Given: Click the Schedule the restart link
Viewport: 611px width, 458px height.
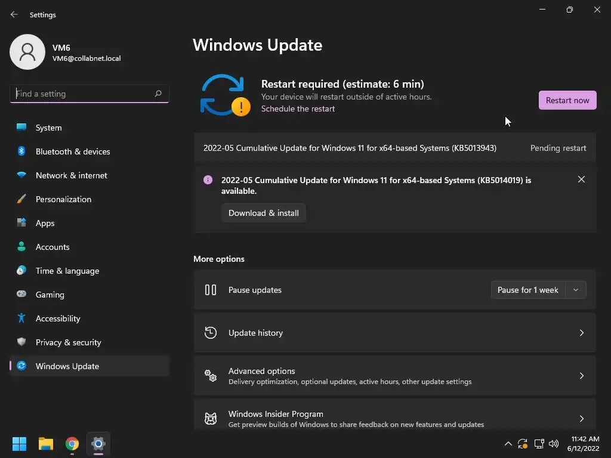Looking at the screenshot, I should point(298,109).
